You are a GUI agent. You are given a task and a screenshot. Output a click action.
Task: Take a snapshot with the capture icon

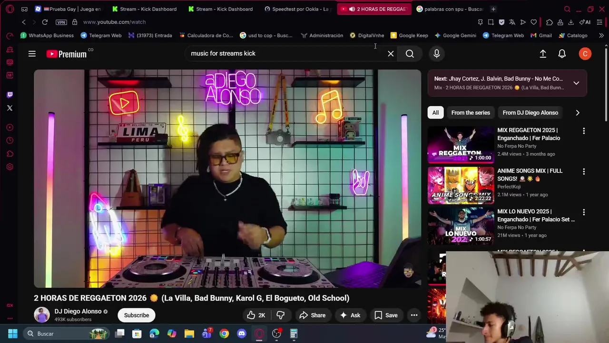pos(491,22)
